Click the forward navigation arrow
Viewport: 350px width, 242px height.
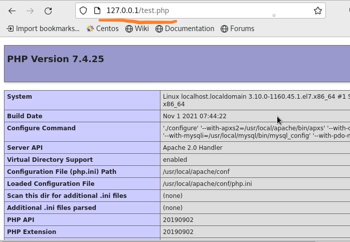pos(30,11)
